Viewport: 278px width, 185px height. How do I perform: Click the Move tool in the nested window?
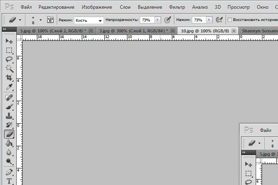[248, 164]
